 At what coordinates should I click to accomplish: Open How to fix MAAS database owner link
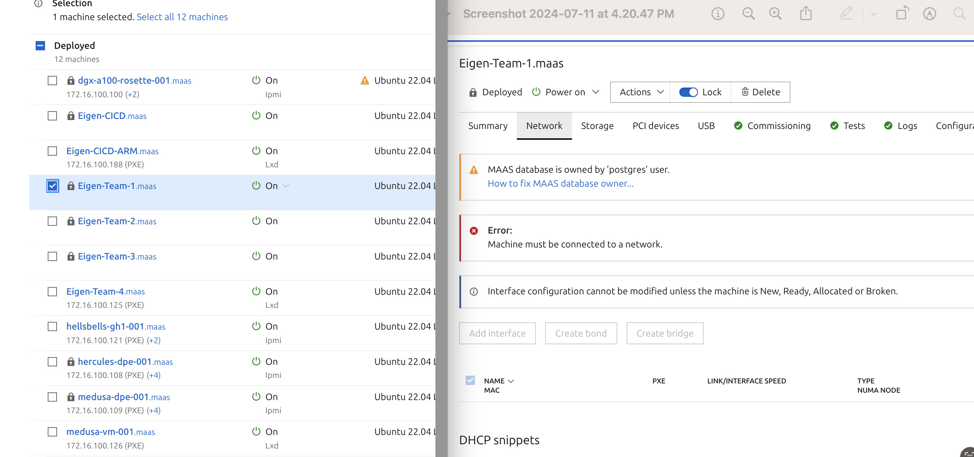pos(561,184)
